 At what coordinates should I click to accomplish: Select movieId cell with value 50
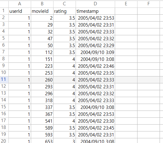(42, 46)
